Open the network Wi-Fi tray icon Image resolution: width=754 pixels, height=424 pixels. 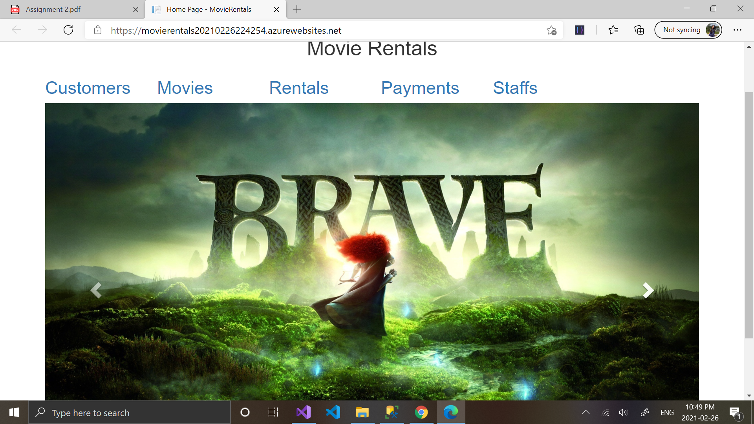click(x=606, y=413)
